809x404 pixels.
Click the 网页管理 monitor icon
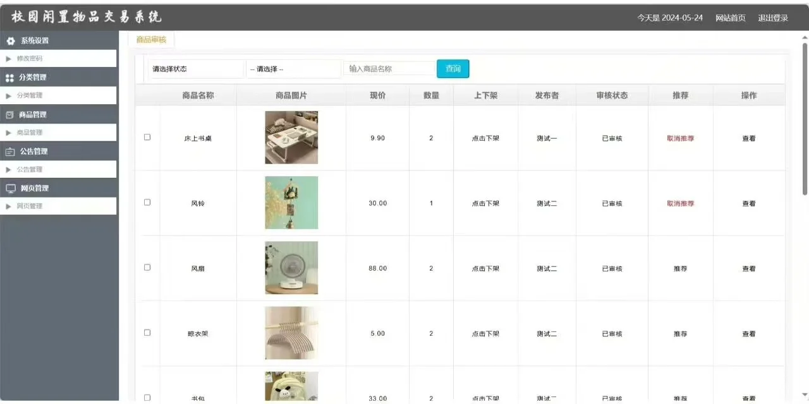(x=10, y=188)
